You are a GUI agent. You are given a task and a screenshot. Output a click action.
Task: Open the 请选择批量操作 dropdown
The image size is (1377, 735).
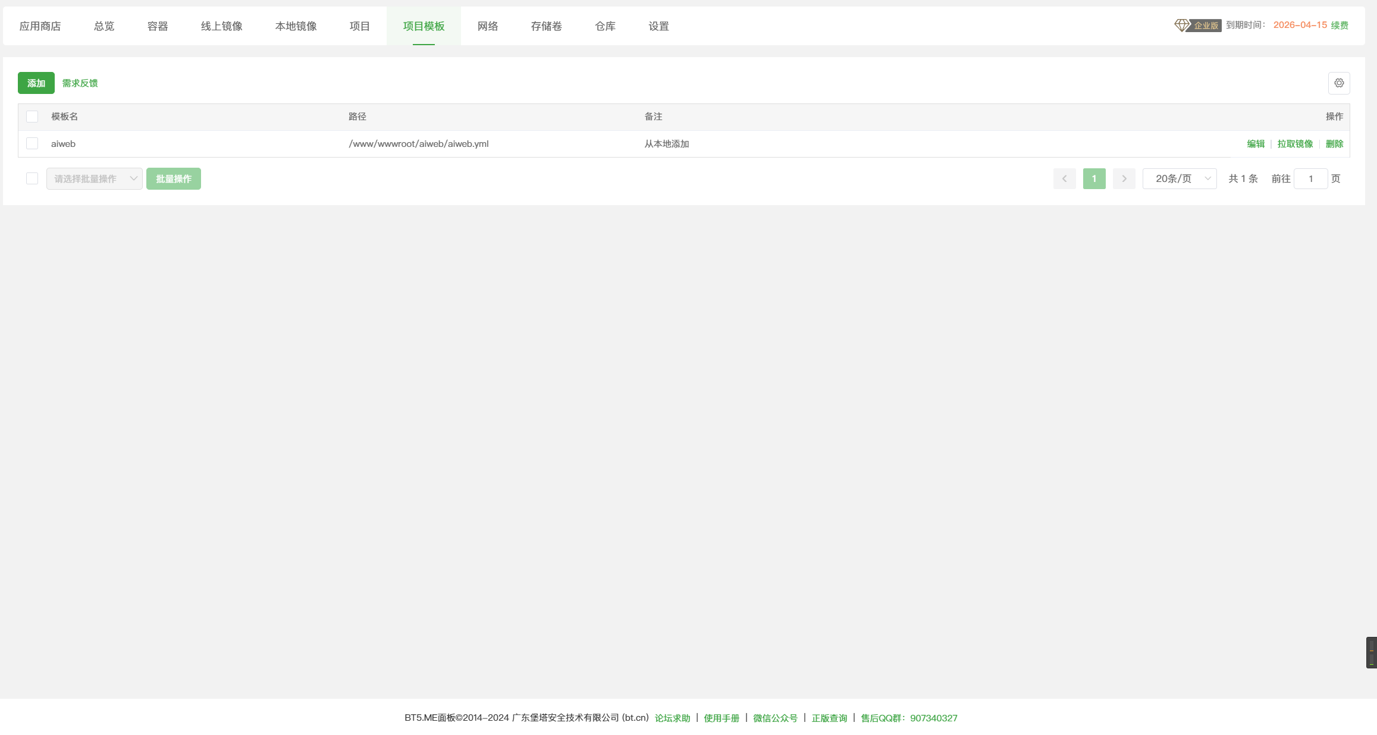click(95, 178)
